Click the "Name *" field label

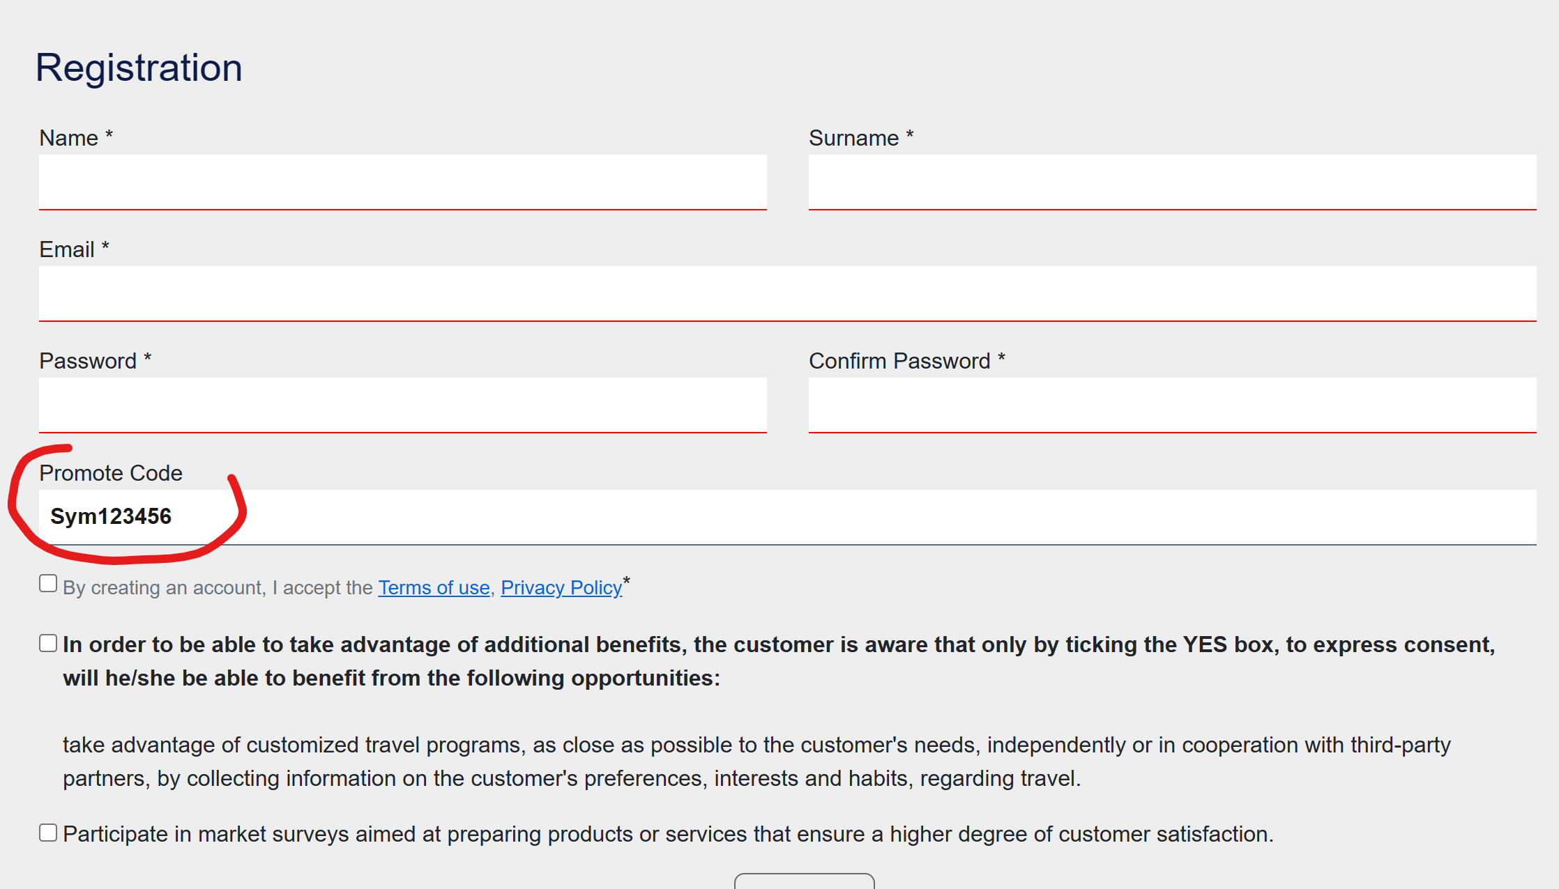(76, 138)
